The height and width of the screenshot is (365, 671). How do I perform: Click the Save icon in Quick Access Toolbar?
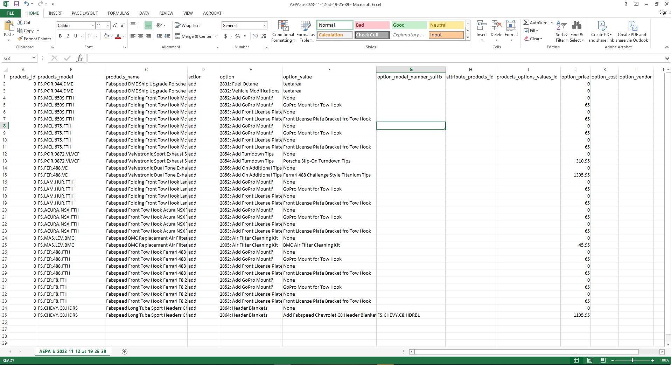pyautogui.click(x=16, y=4)
